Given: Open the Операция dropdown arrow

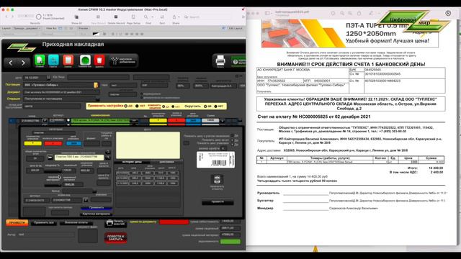Looking at the screenshot, I should tap(98, 99).
